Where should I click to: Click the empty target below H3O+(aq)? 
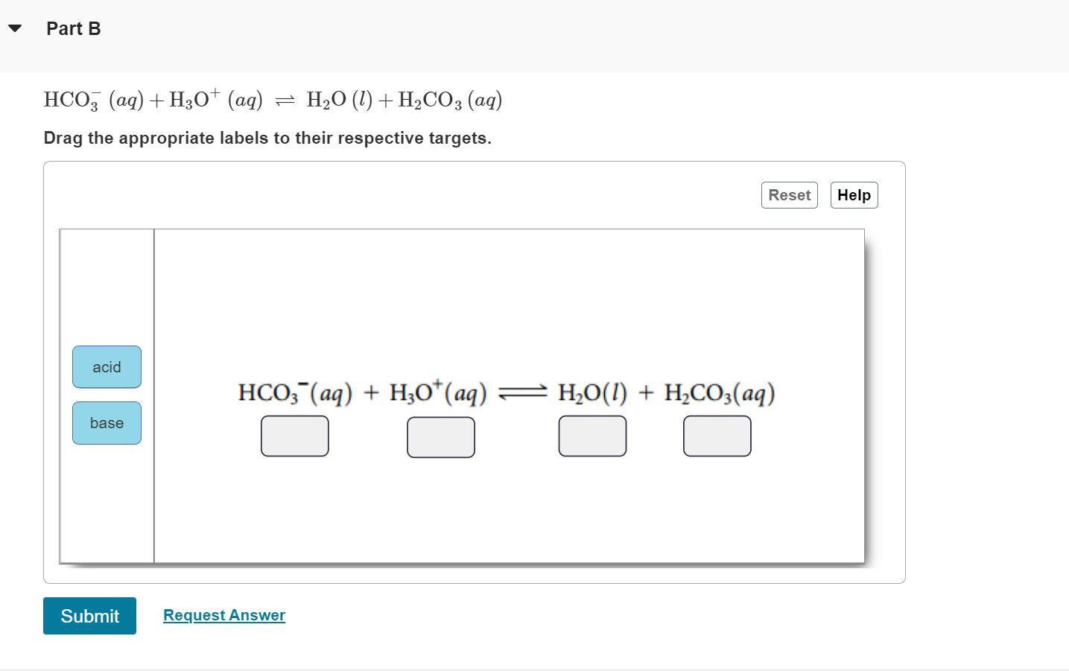(441, 436)
